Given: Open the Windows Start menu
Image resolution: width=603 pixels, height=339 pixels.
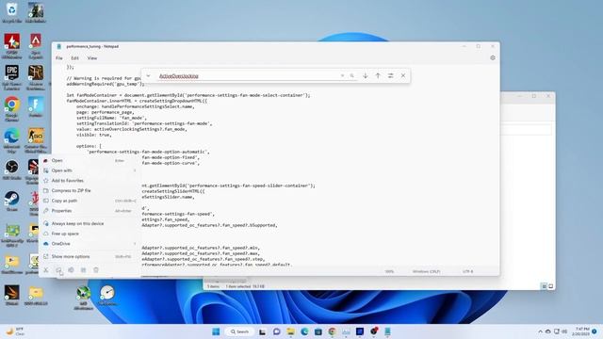Looking at the screenshot, I should tap(216, 331).
